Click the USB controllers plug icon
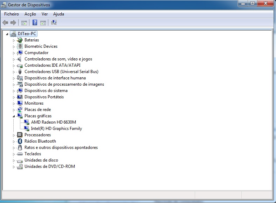Screen dimensions: 276x203 point(20,72)
